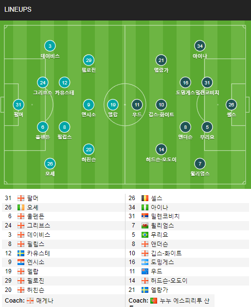Select number 9 엔시소 circle on pitch
The image size is (251, 307).
[x=89, y=105]
